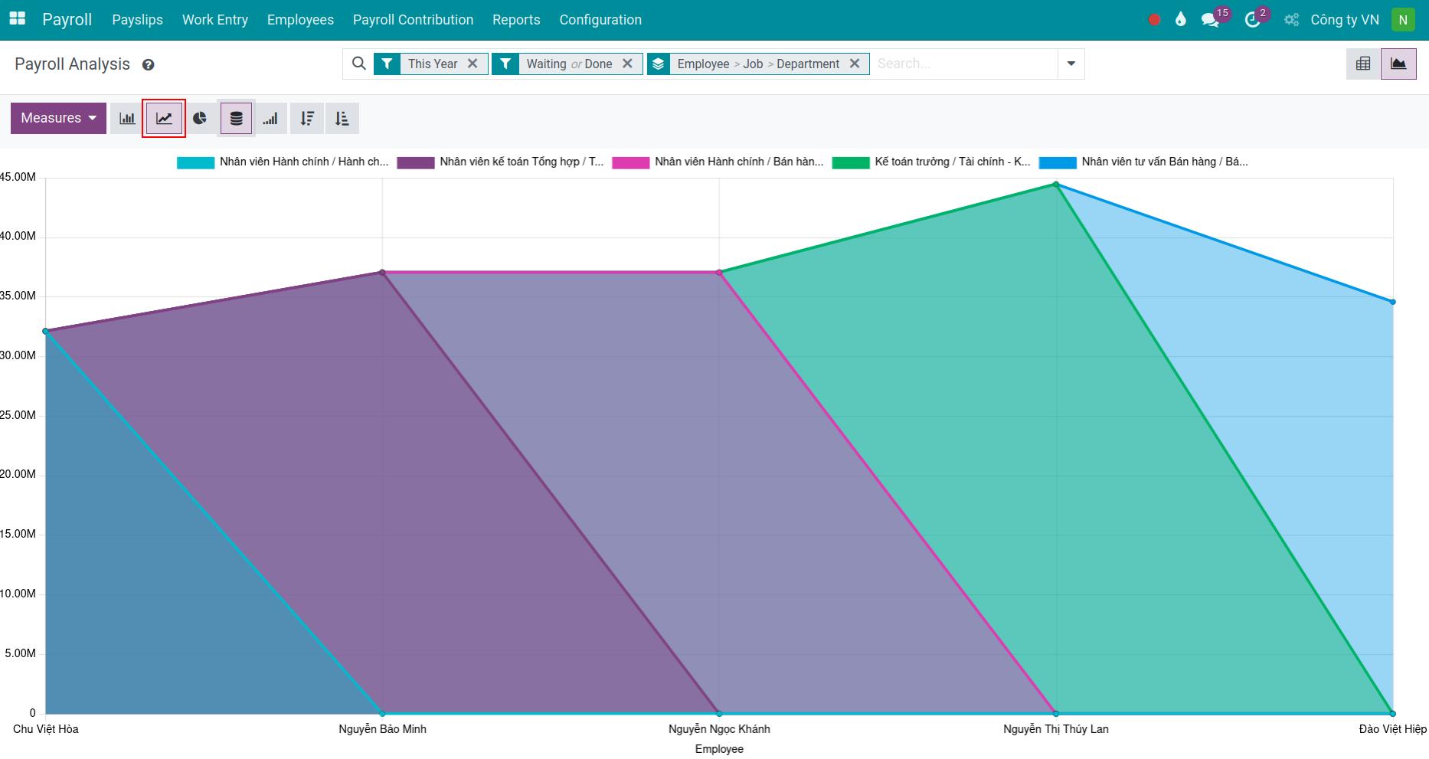Screen dimensions: 1429x759
Task: Select the line chart icon
Action: pos(163,118)
